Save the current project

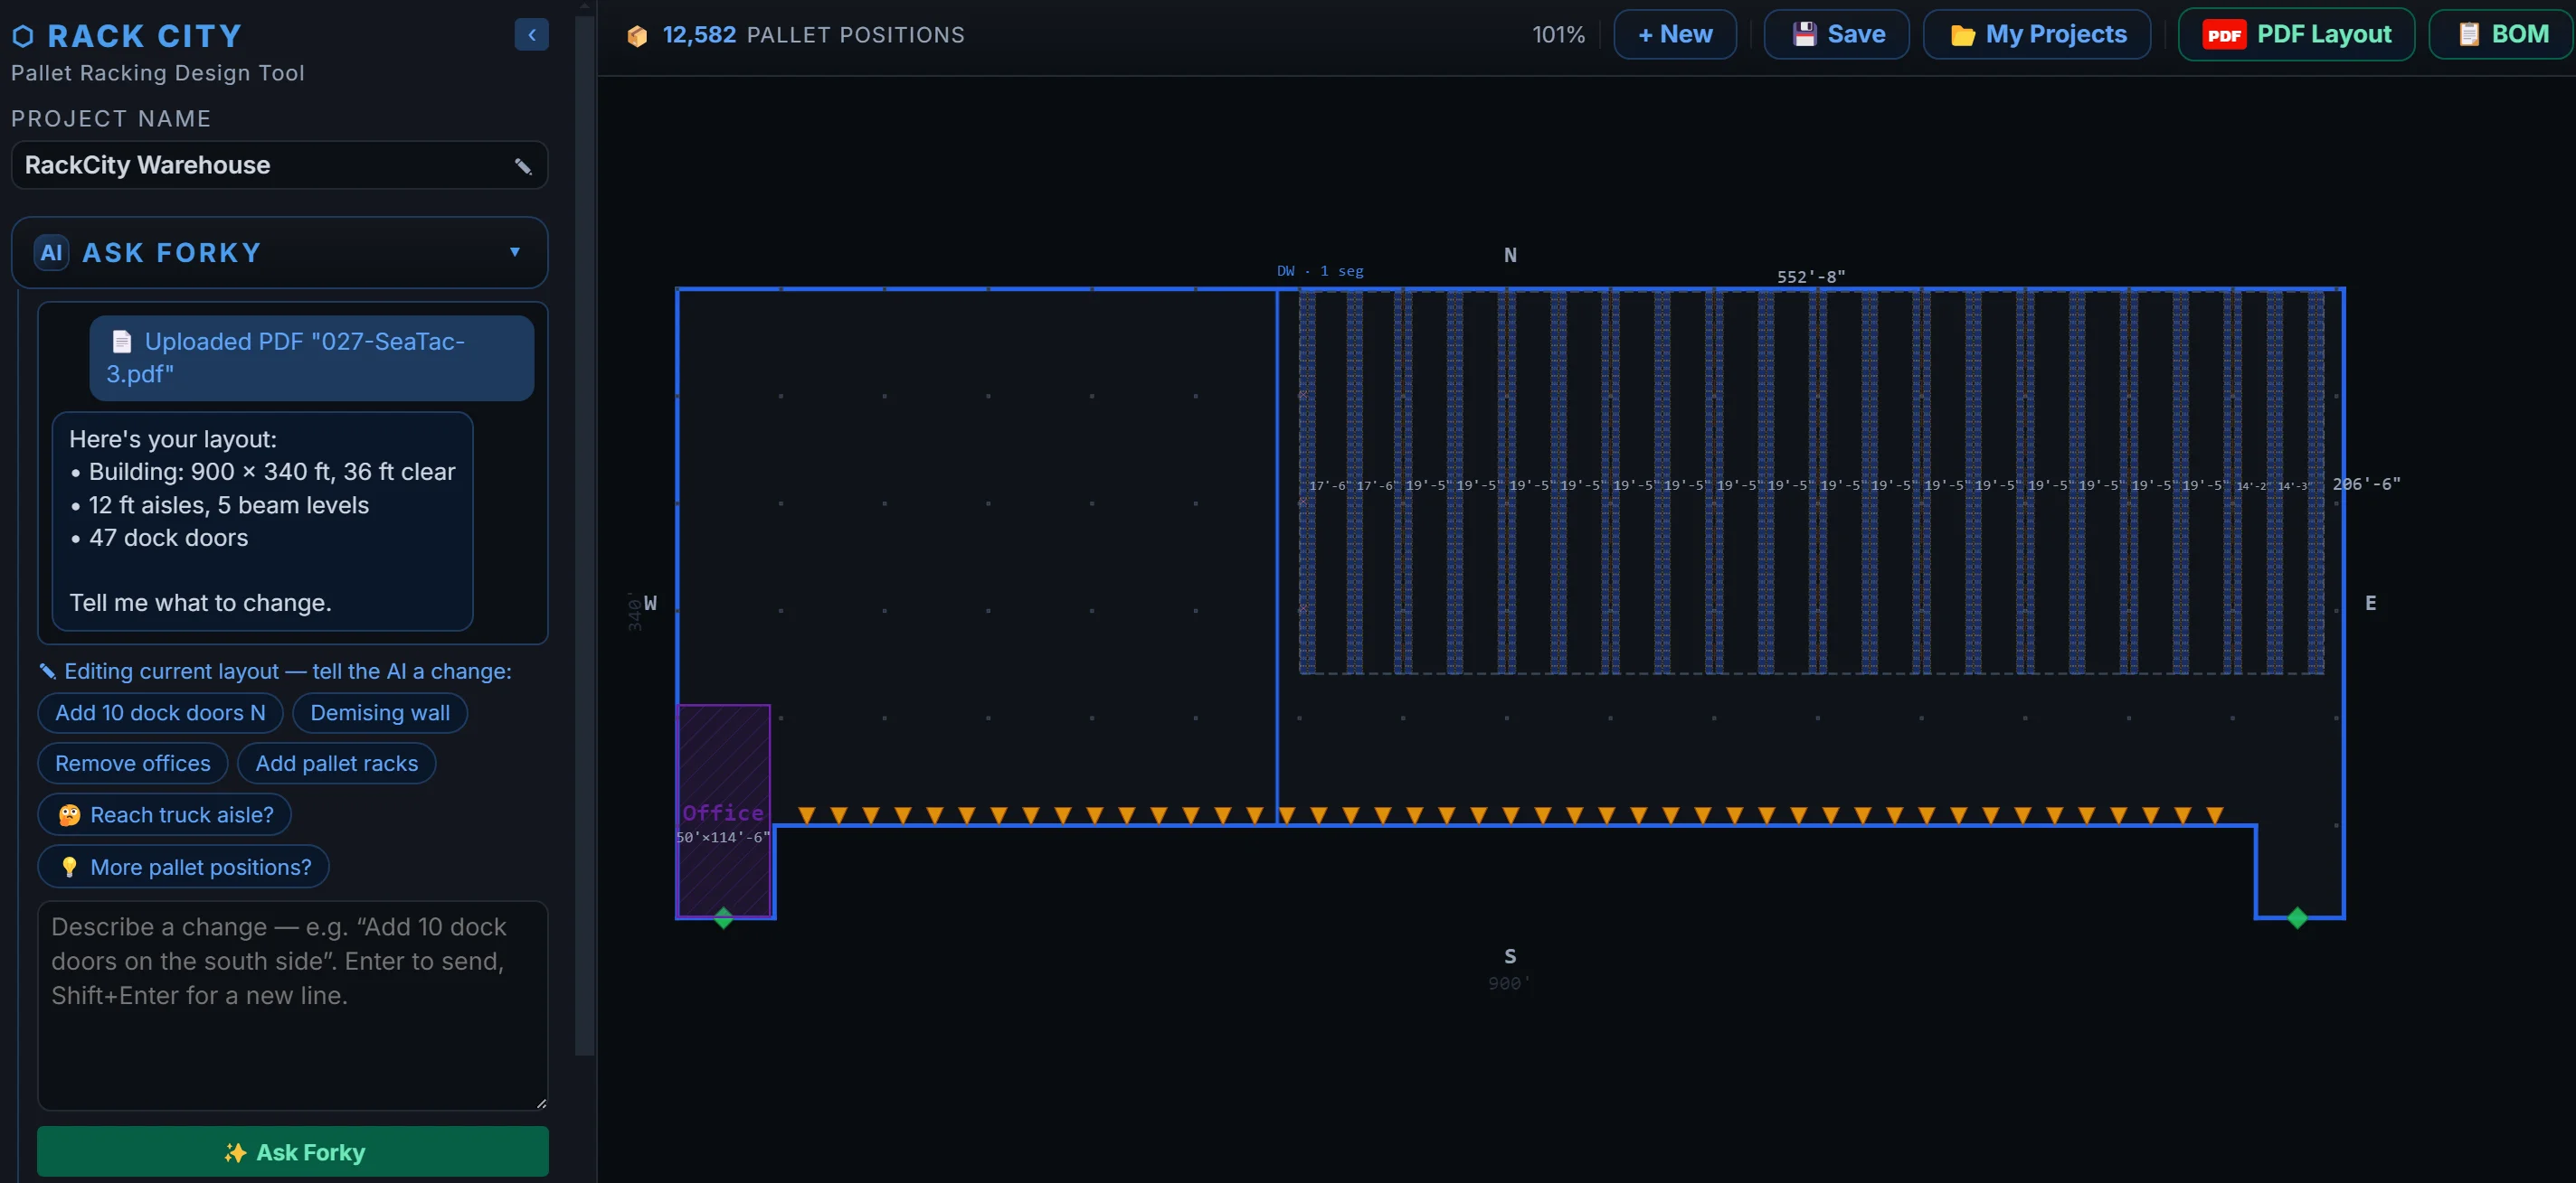point(1837,35)
